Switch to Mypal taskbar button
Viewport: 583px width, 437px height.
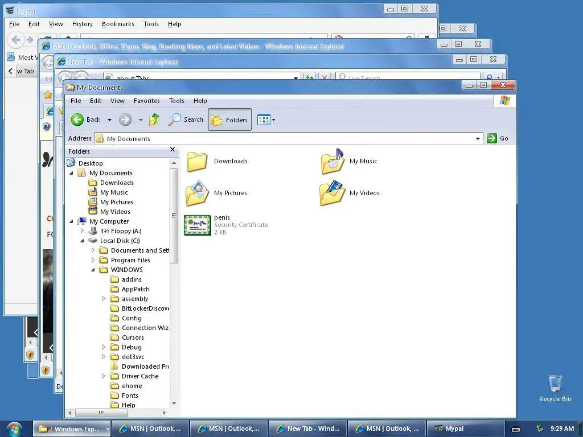(x=465, y=429)
